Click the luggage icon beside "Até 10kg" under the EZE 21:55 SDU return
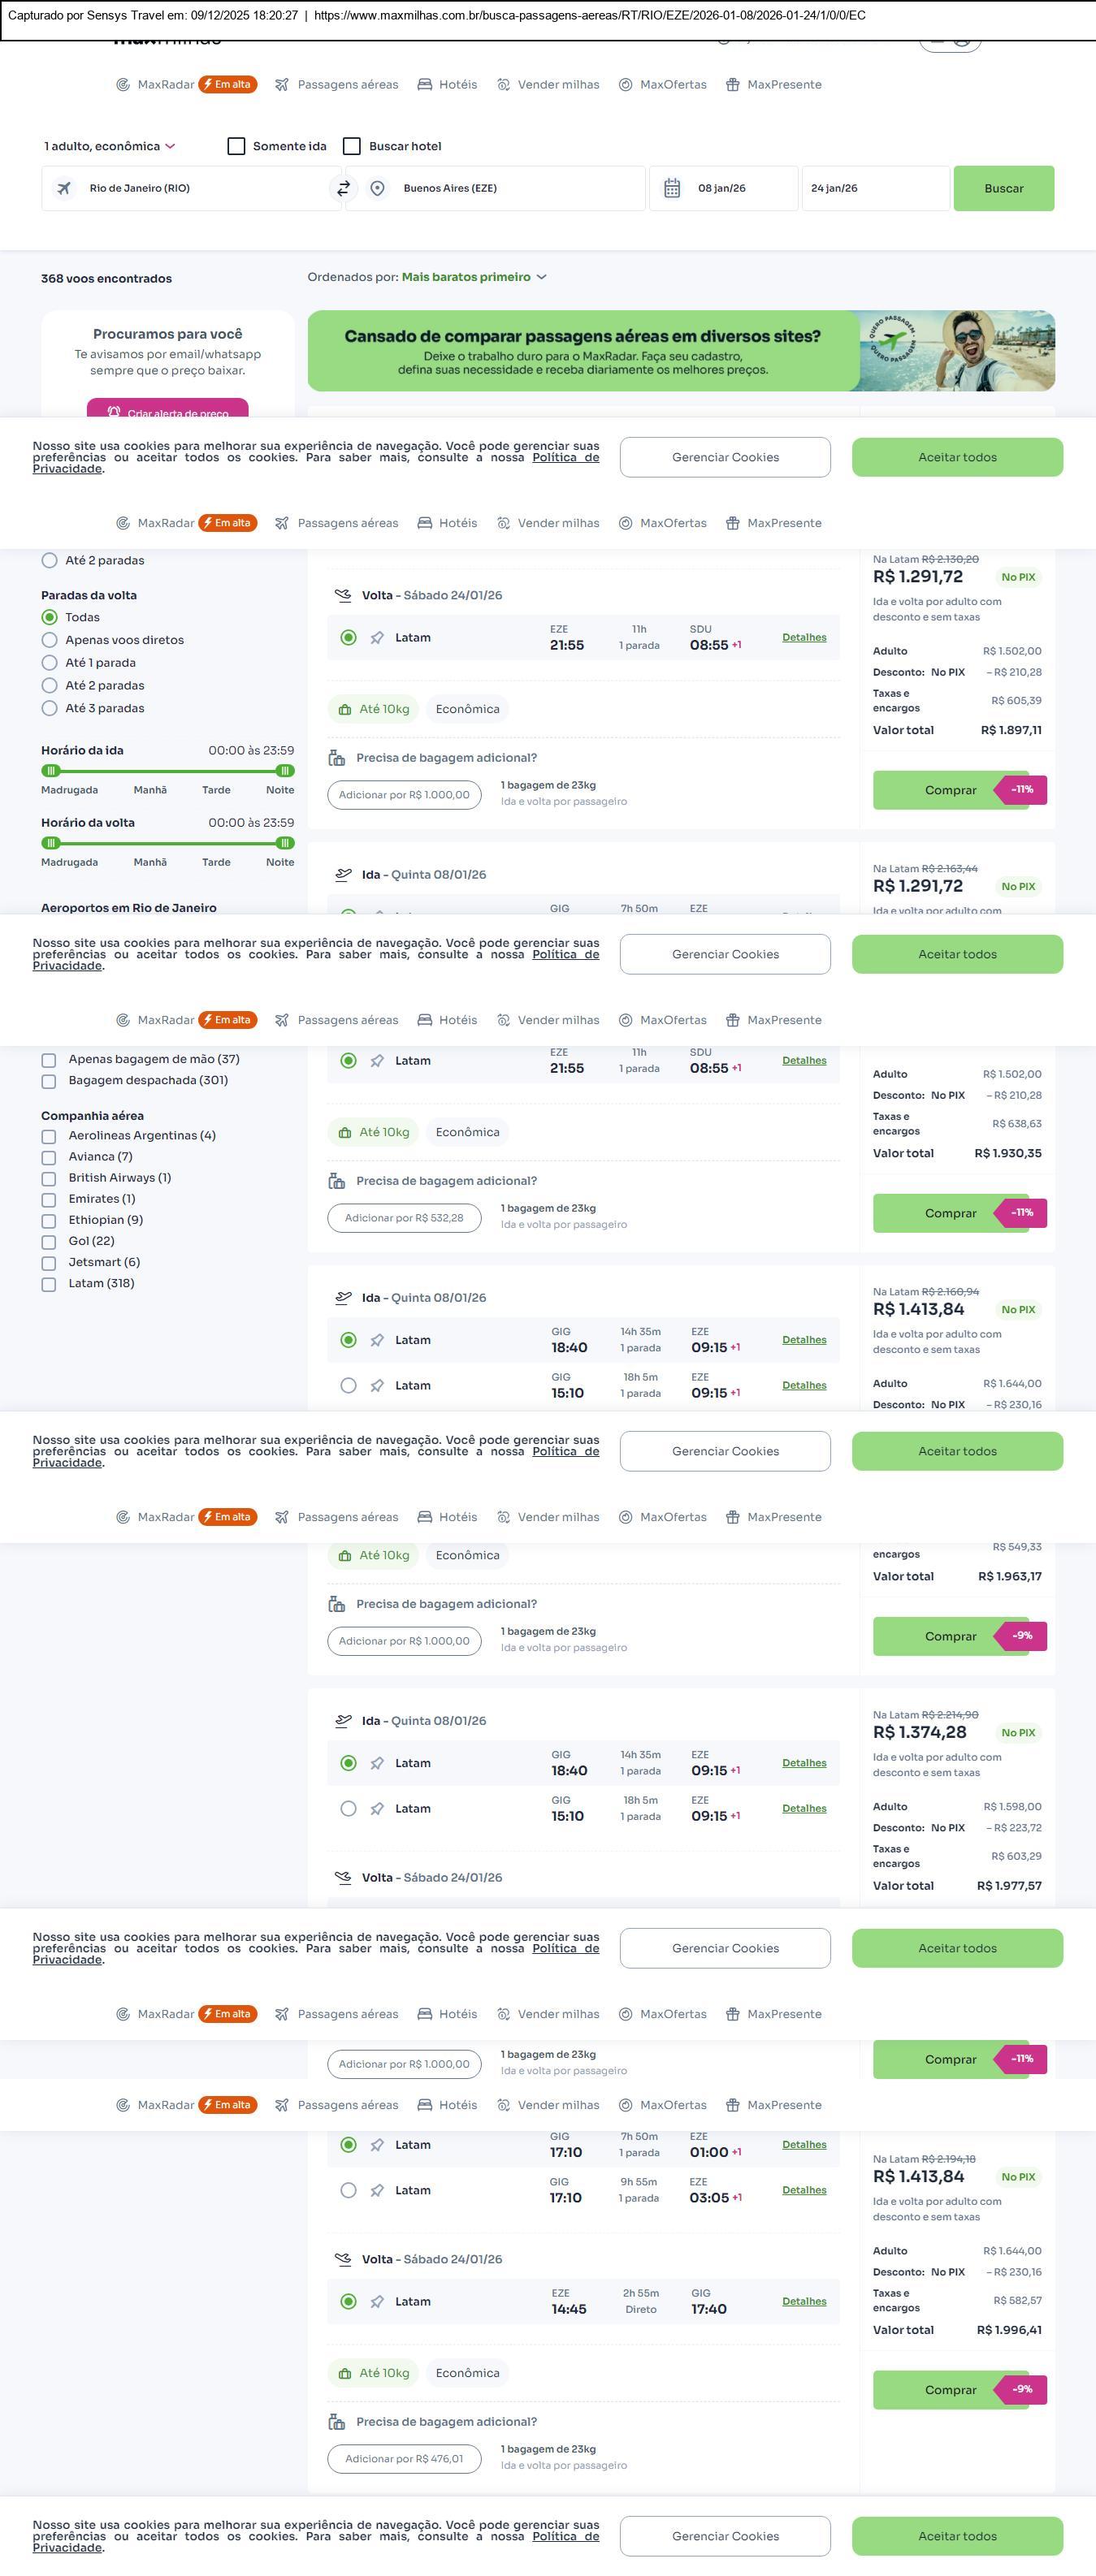The image size is (1096, 2576). click(x=345, y=710)
